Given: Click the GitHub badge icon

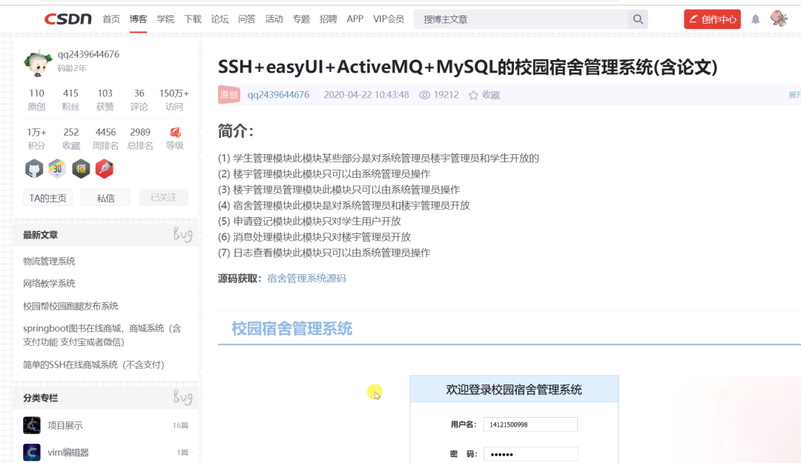Looking at the screenshot, I should pyautogui.click(x=34, y=169).
